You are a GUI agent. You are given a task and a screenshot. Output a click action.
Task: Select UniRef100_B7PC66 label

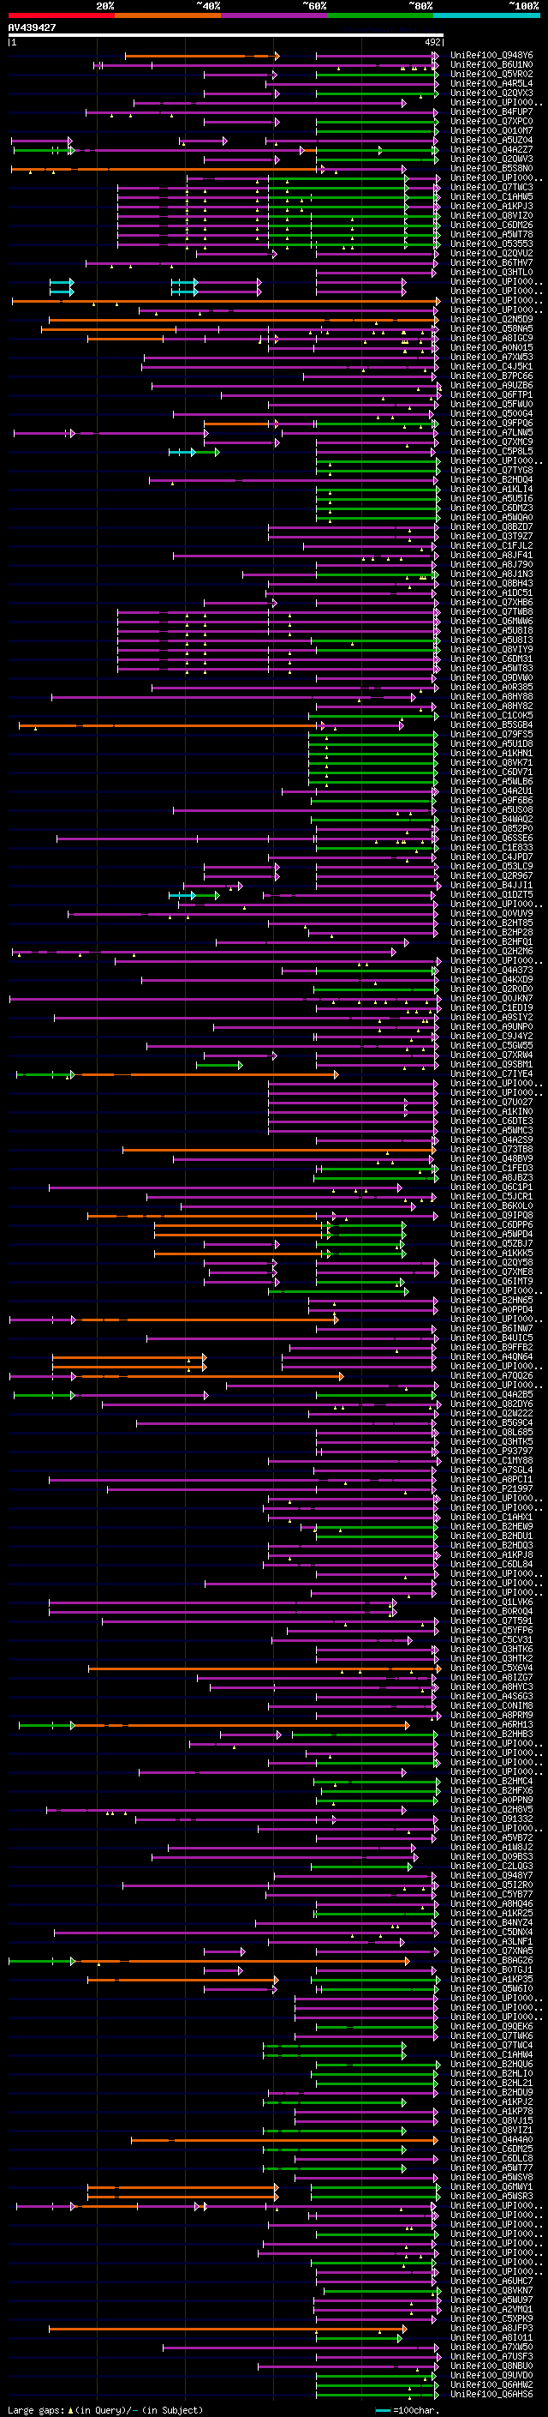(x=491, y=376)
